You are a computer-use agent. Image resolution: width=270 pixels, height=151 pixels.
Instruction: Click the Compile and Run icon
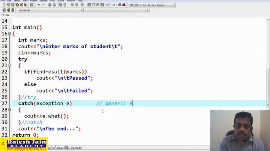point(97,5)
